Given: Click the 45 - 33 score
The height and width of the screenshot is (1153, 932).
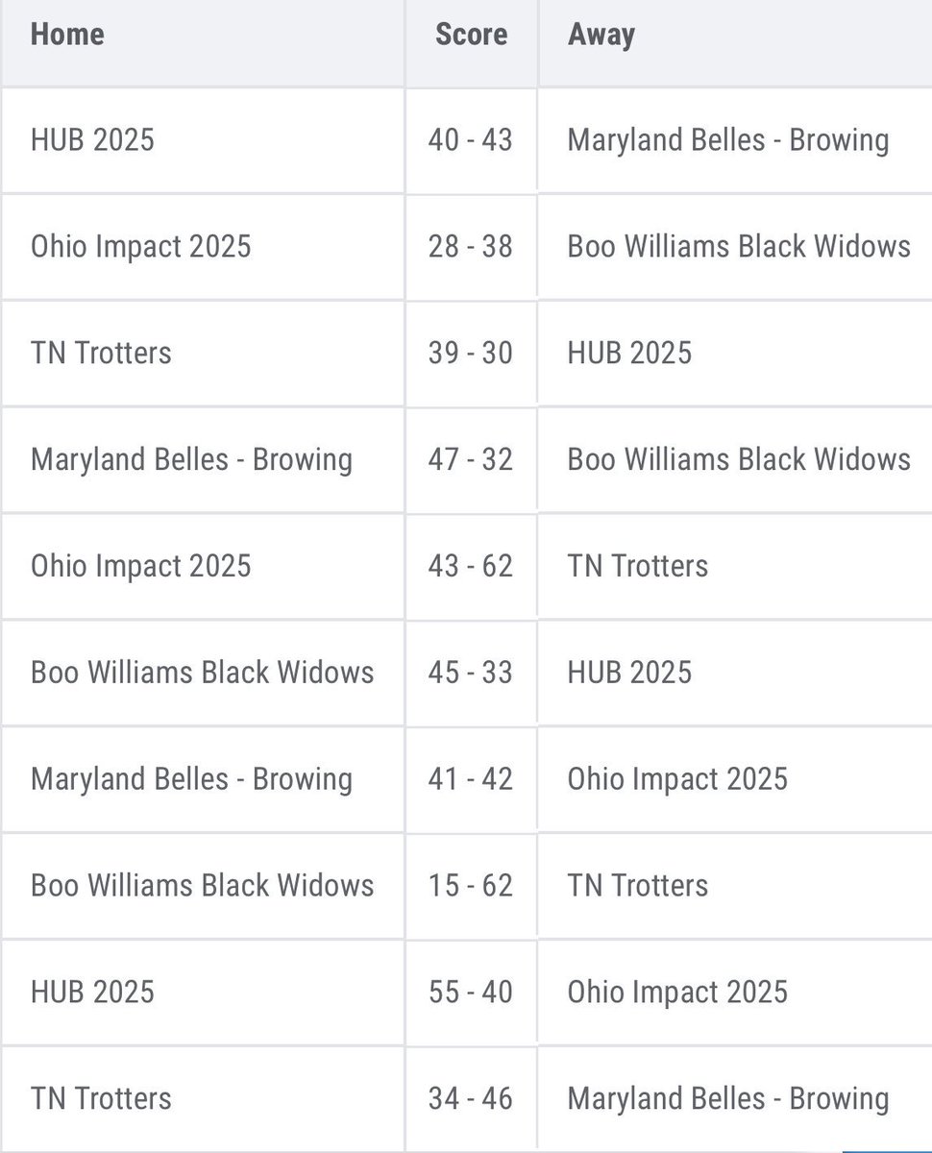Looking at the screenshot, I should (471, 672).
